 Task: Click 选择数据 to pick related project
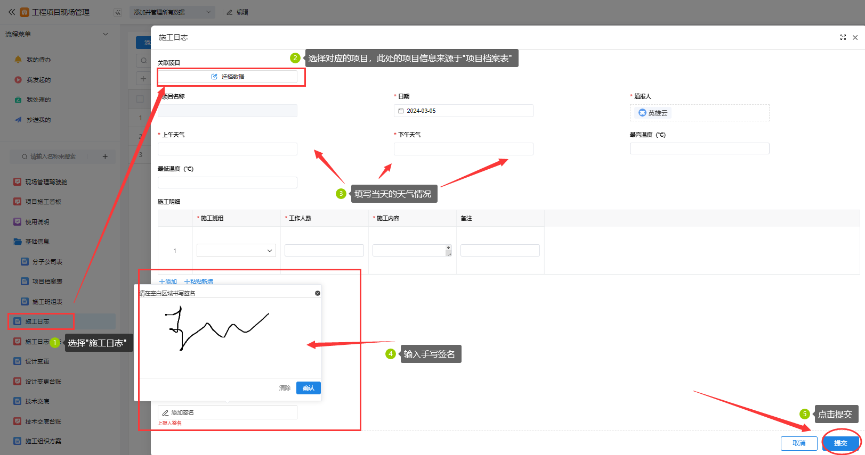(228, 77)
